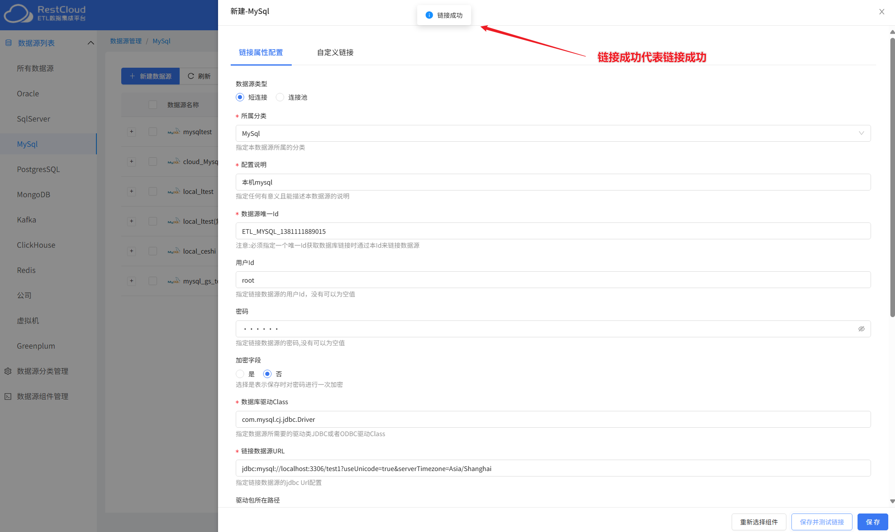This screenshot has width=895, height=532.
Task: Focus the 用户Id root input
Action: (x=553, y=280)
